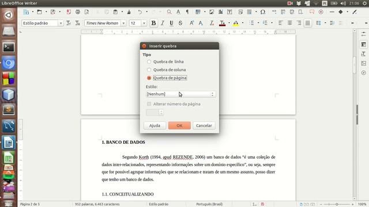The width and height of the screenshot is (369, 207).
Task: Apply highlighting color icon
Action: tap(236, 23)
